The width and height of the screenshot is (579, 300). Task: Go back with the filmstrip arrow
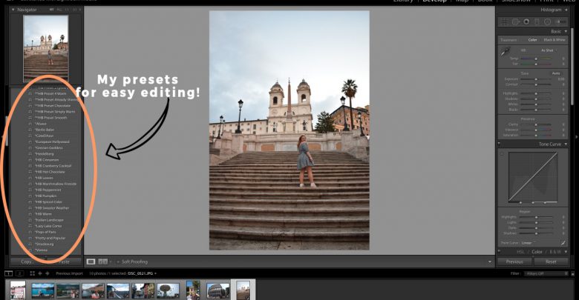(40, 273)
